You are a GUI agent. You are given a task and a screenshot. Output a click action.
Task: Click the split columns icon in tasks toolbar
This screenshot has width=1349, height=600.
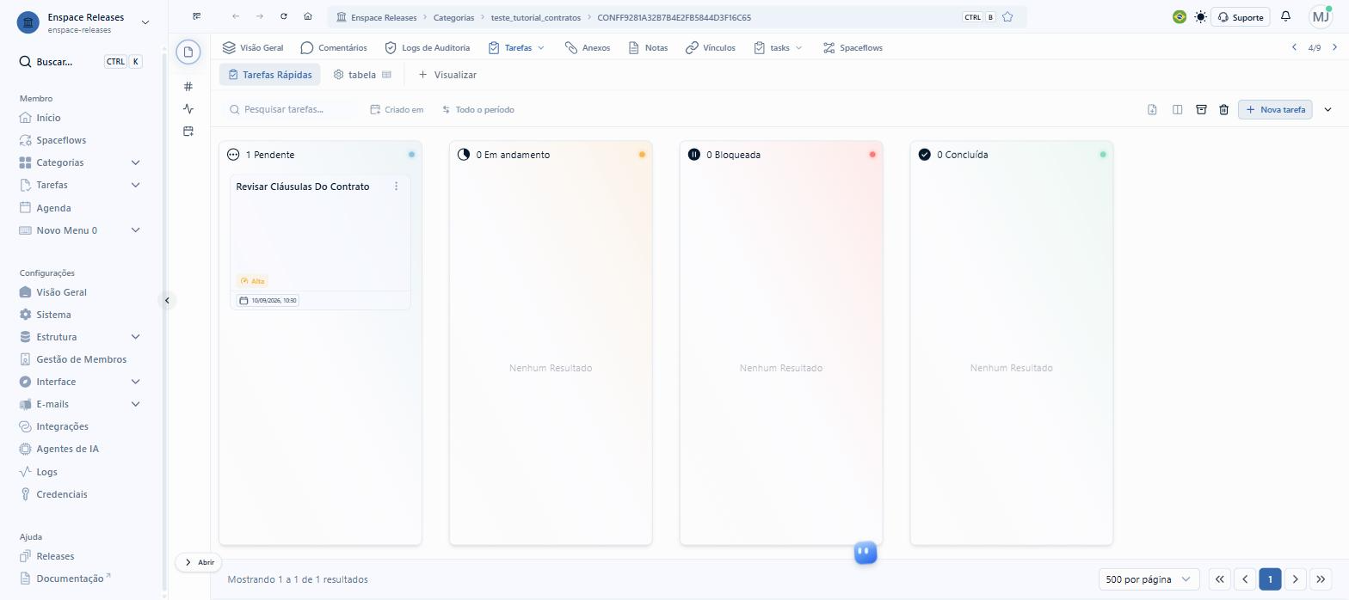click(x=1177, y=109)
